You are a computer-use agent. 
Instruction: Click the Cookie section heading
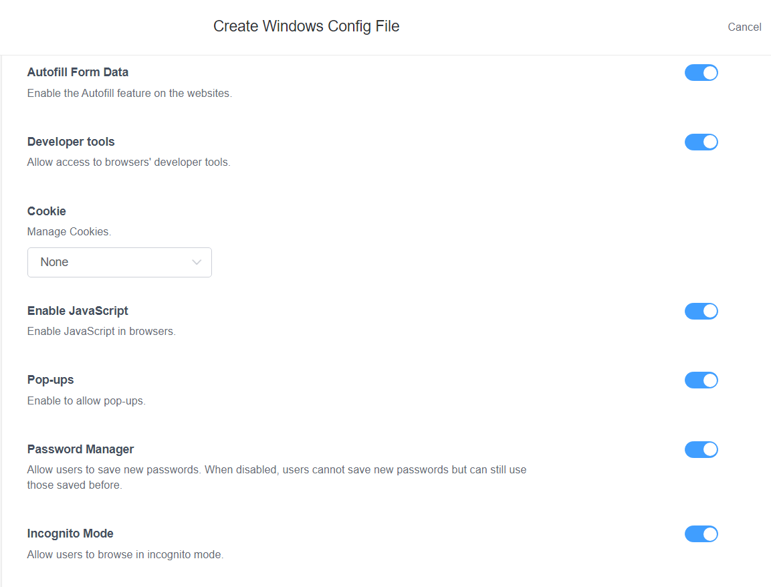tap(46, 211)
